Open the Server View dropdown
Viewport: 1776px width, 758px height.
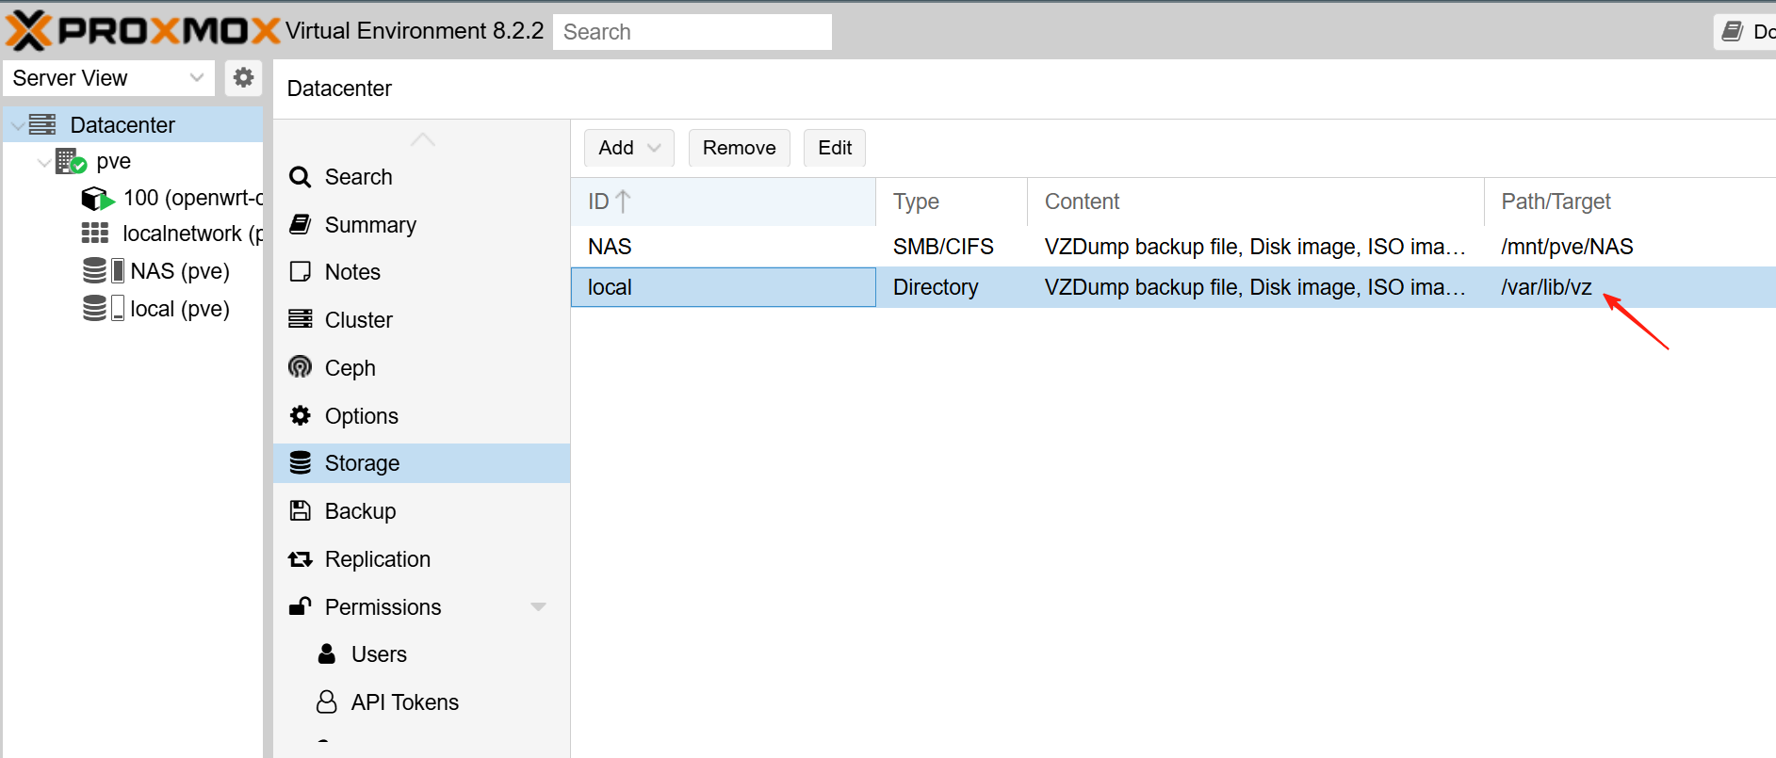click(108, 78)
